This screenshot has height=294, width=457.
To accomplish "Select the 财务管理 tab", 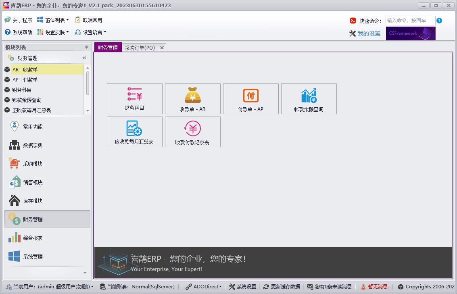I will tap(108, 47).
